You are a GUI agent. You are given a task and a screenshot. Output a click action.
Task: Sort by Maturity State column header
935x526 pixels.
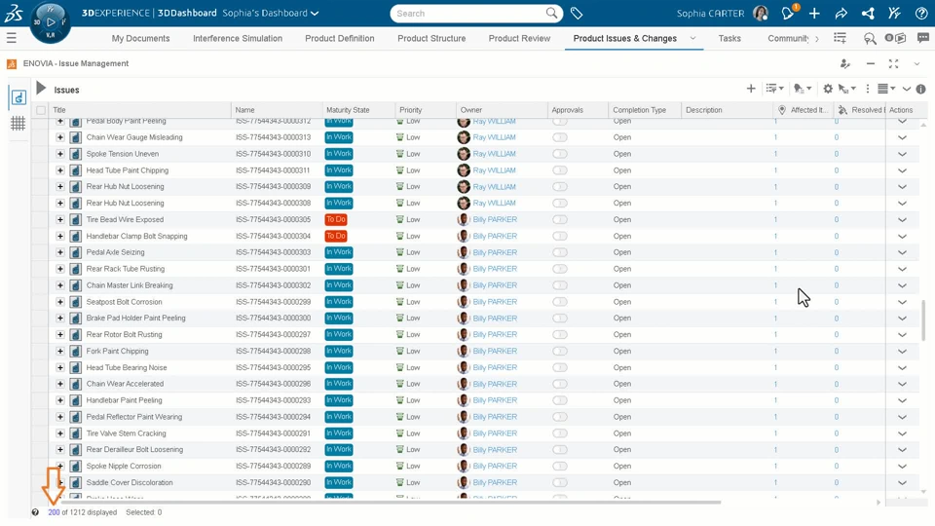point(349,110)
